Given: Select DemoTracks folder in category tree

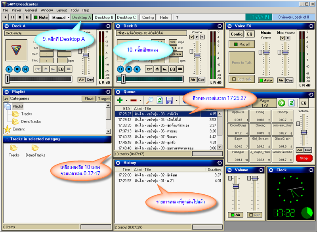Looking at the screenshot, I should 31,122.
